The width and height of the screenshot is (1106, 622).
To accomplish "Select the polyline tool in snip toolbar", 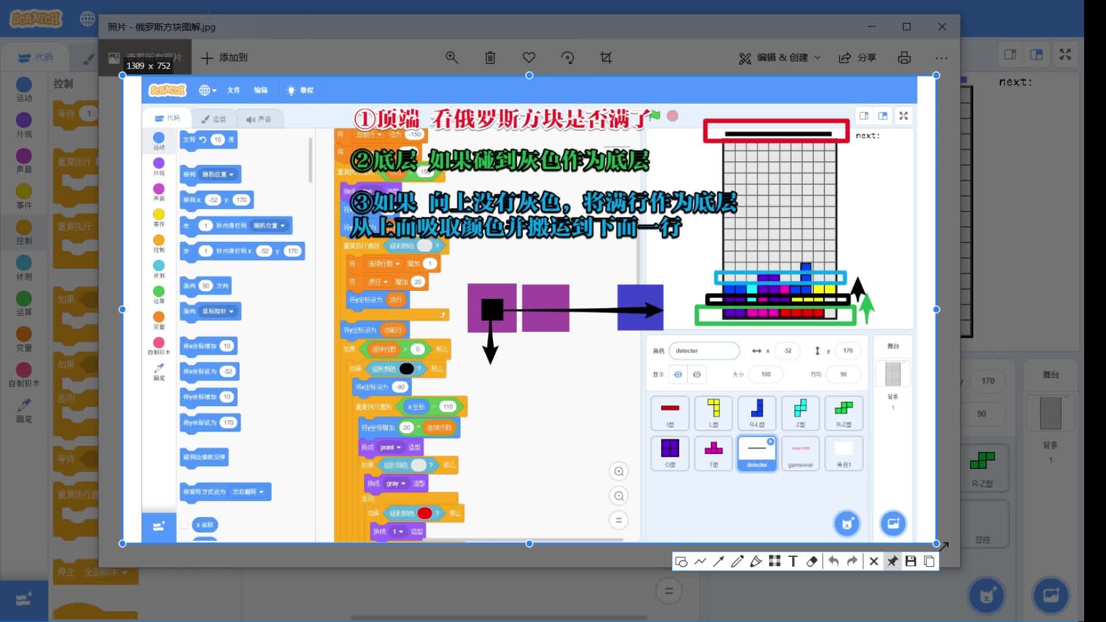I will click(x=700, y=562).
